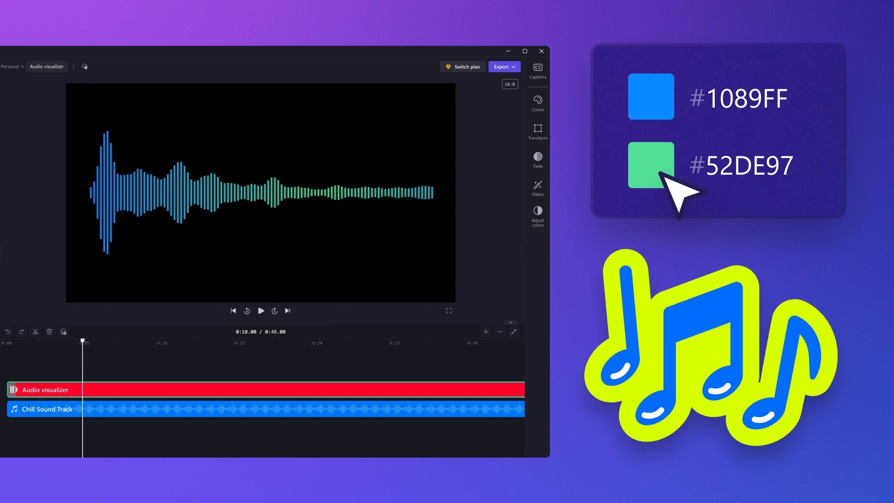894x503 pixels.
Task: Toggle the Audio visualizer track visibility
Action: click(14, 389)
